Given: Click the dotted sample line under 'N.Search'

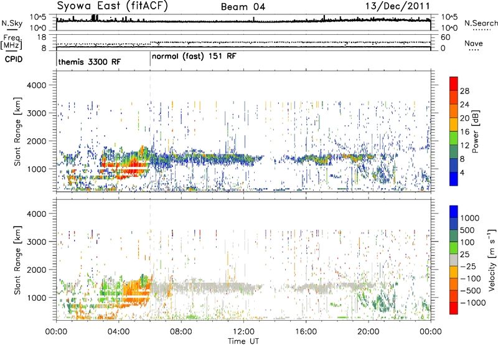Looking at the screenshot, I should tap(482, 29).
